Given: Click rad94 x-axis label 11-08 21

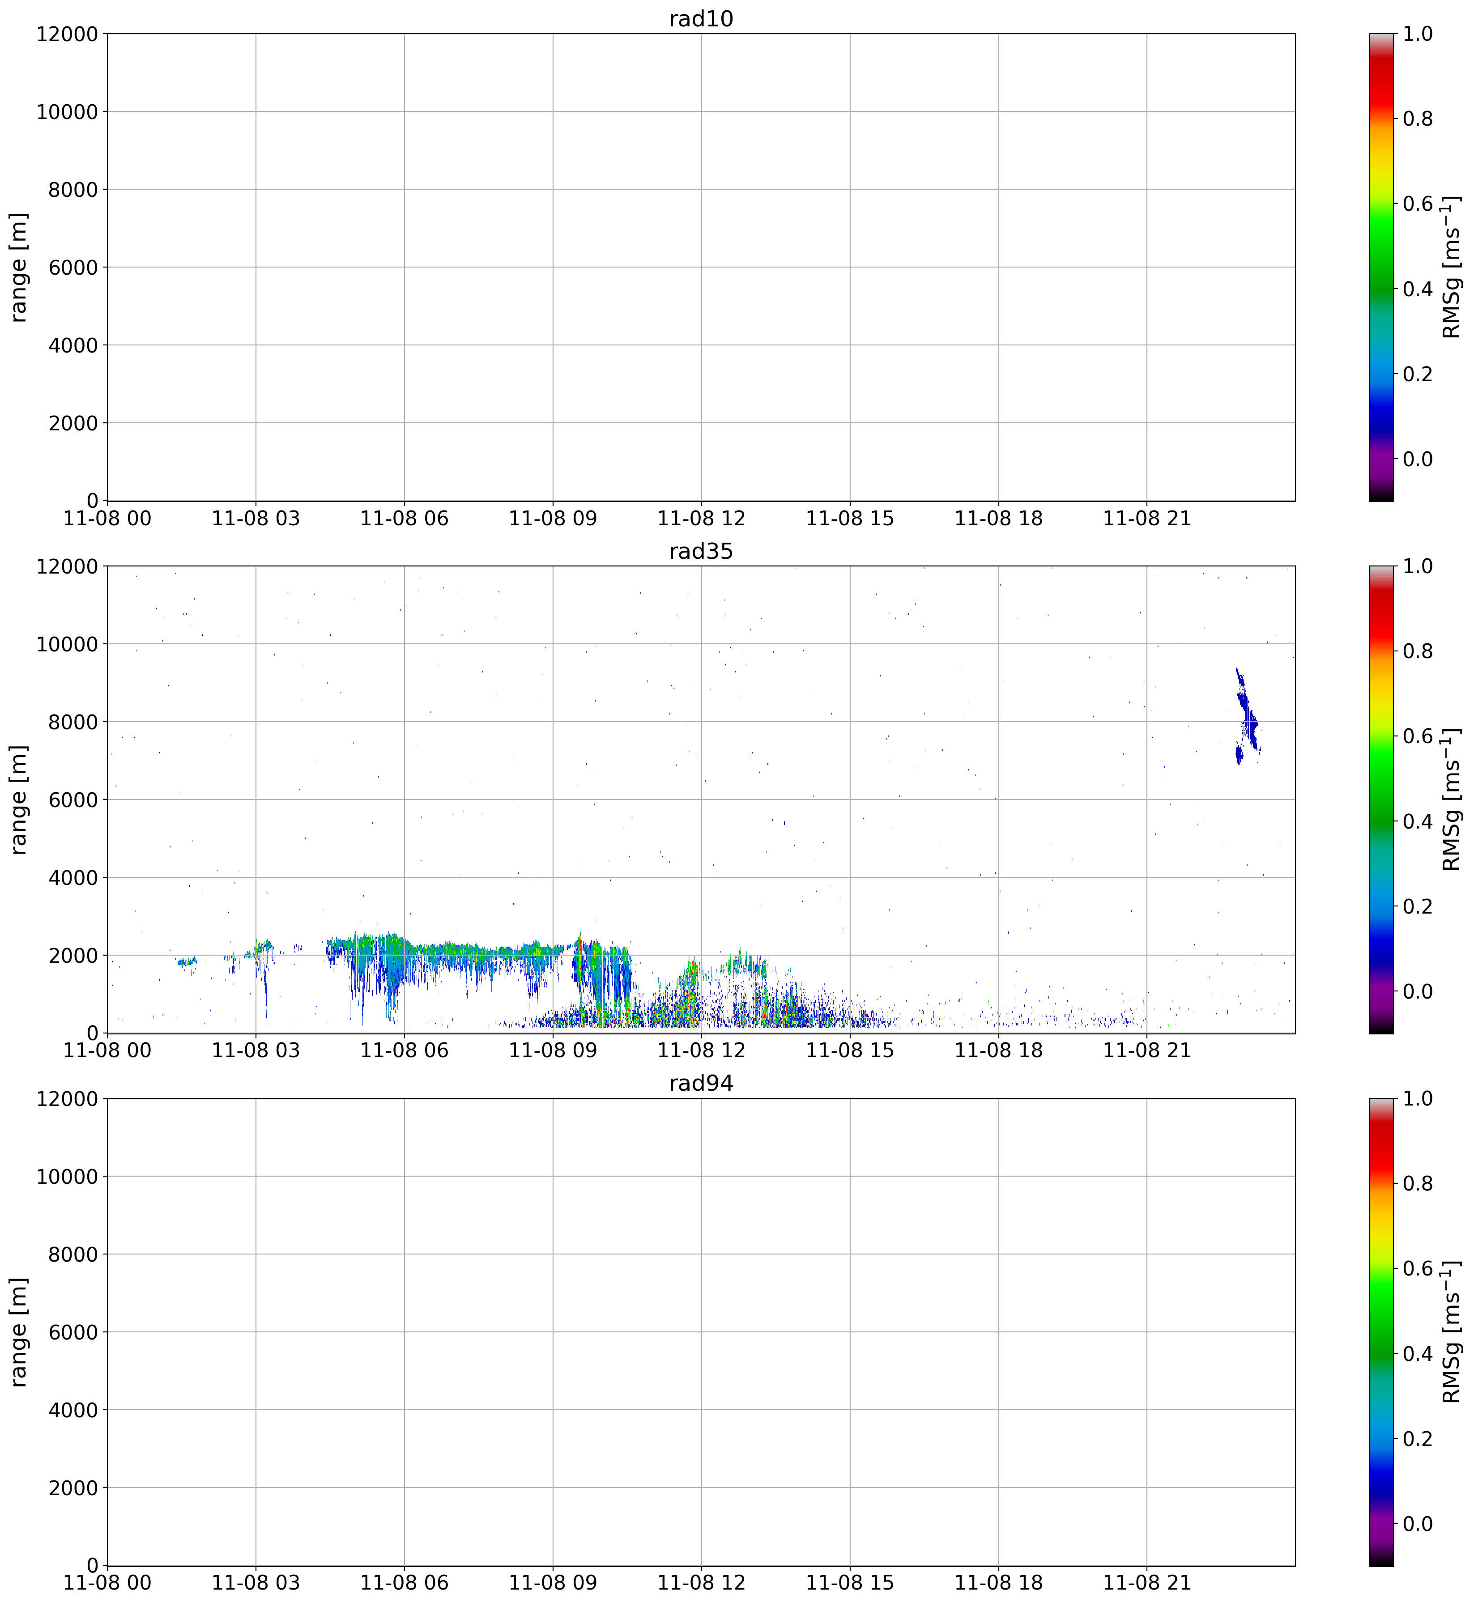Looking at the screenshot, I should [1146, 1582].
